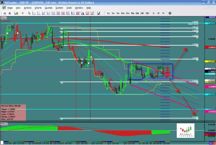Set the chart to Daily (D) timeframe
The width and height of the screenshot is (216, 145).
pyautogui.click(x=153, y=13)
